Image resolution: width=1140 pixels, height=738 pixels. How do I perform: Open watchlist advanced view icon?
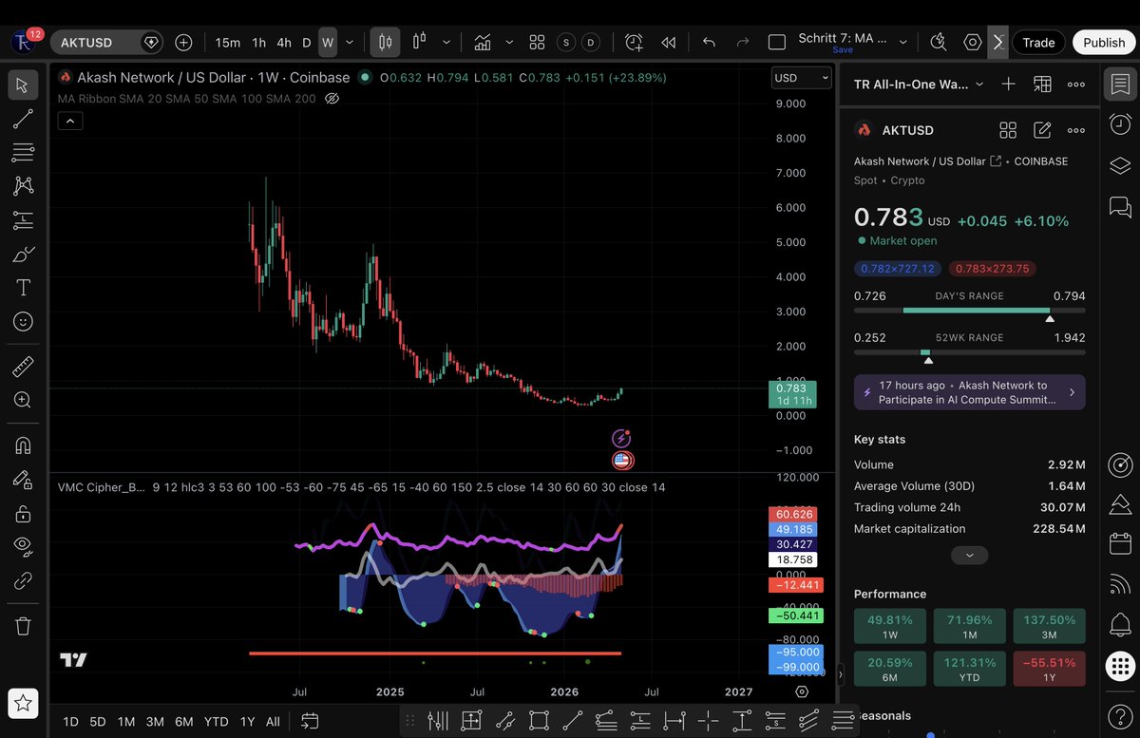coord(1042,85)
